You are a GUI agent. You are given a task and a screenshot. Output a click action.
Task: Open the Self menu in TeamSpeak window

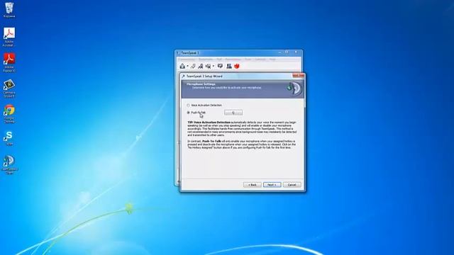219,59
